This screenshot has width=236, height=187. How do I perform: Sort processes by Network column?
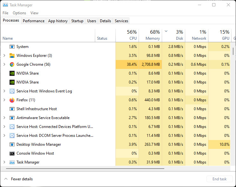[197, 36]
